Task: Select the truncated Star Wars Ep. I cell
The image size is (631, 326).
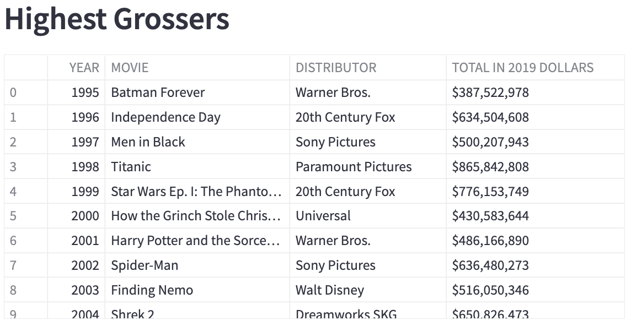Action: pyautogui.click(x=197, y=191)
